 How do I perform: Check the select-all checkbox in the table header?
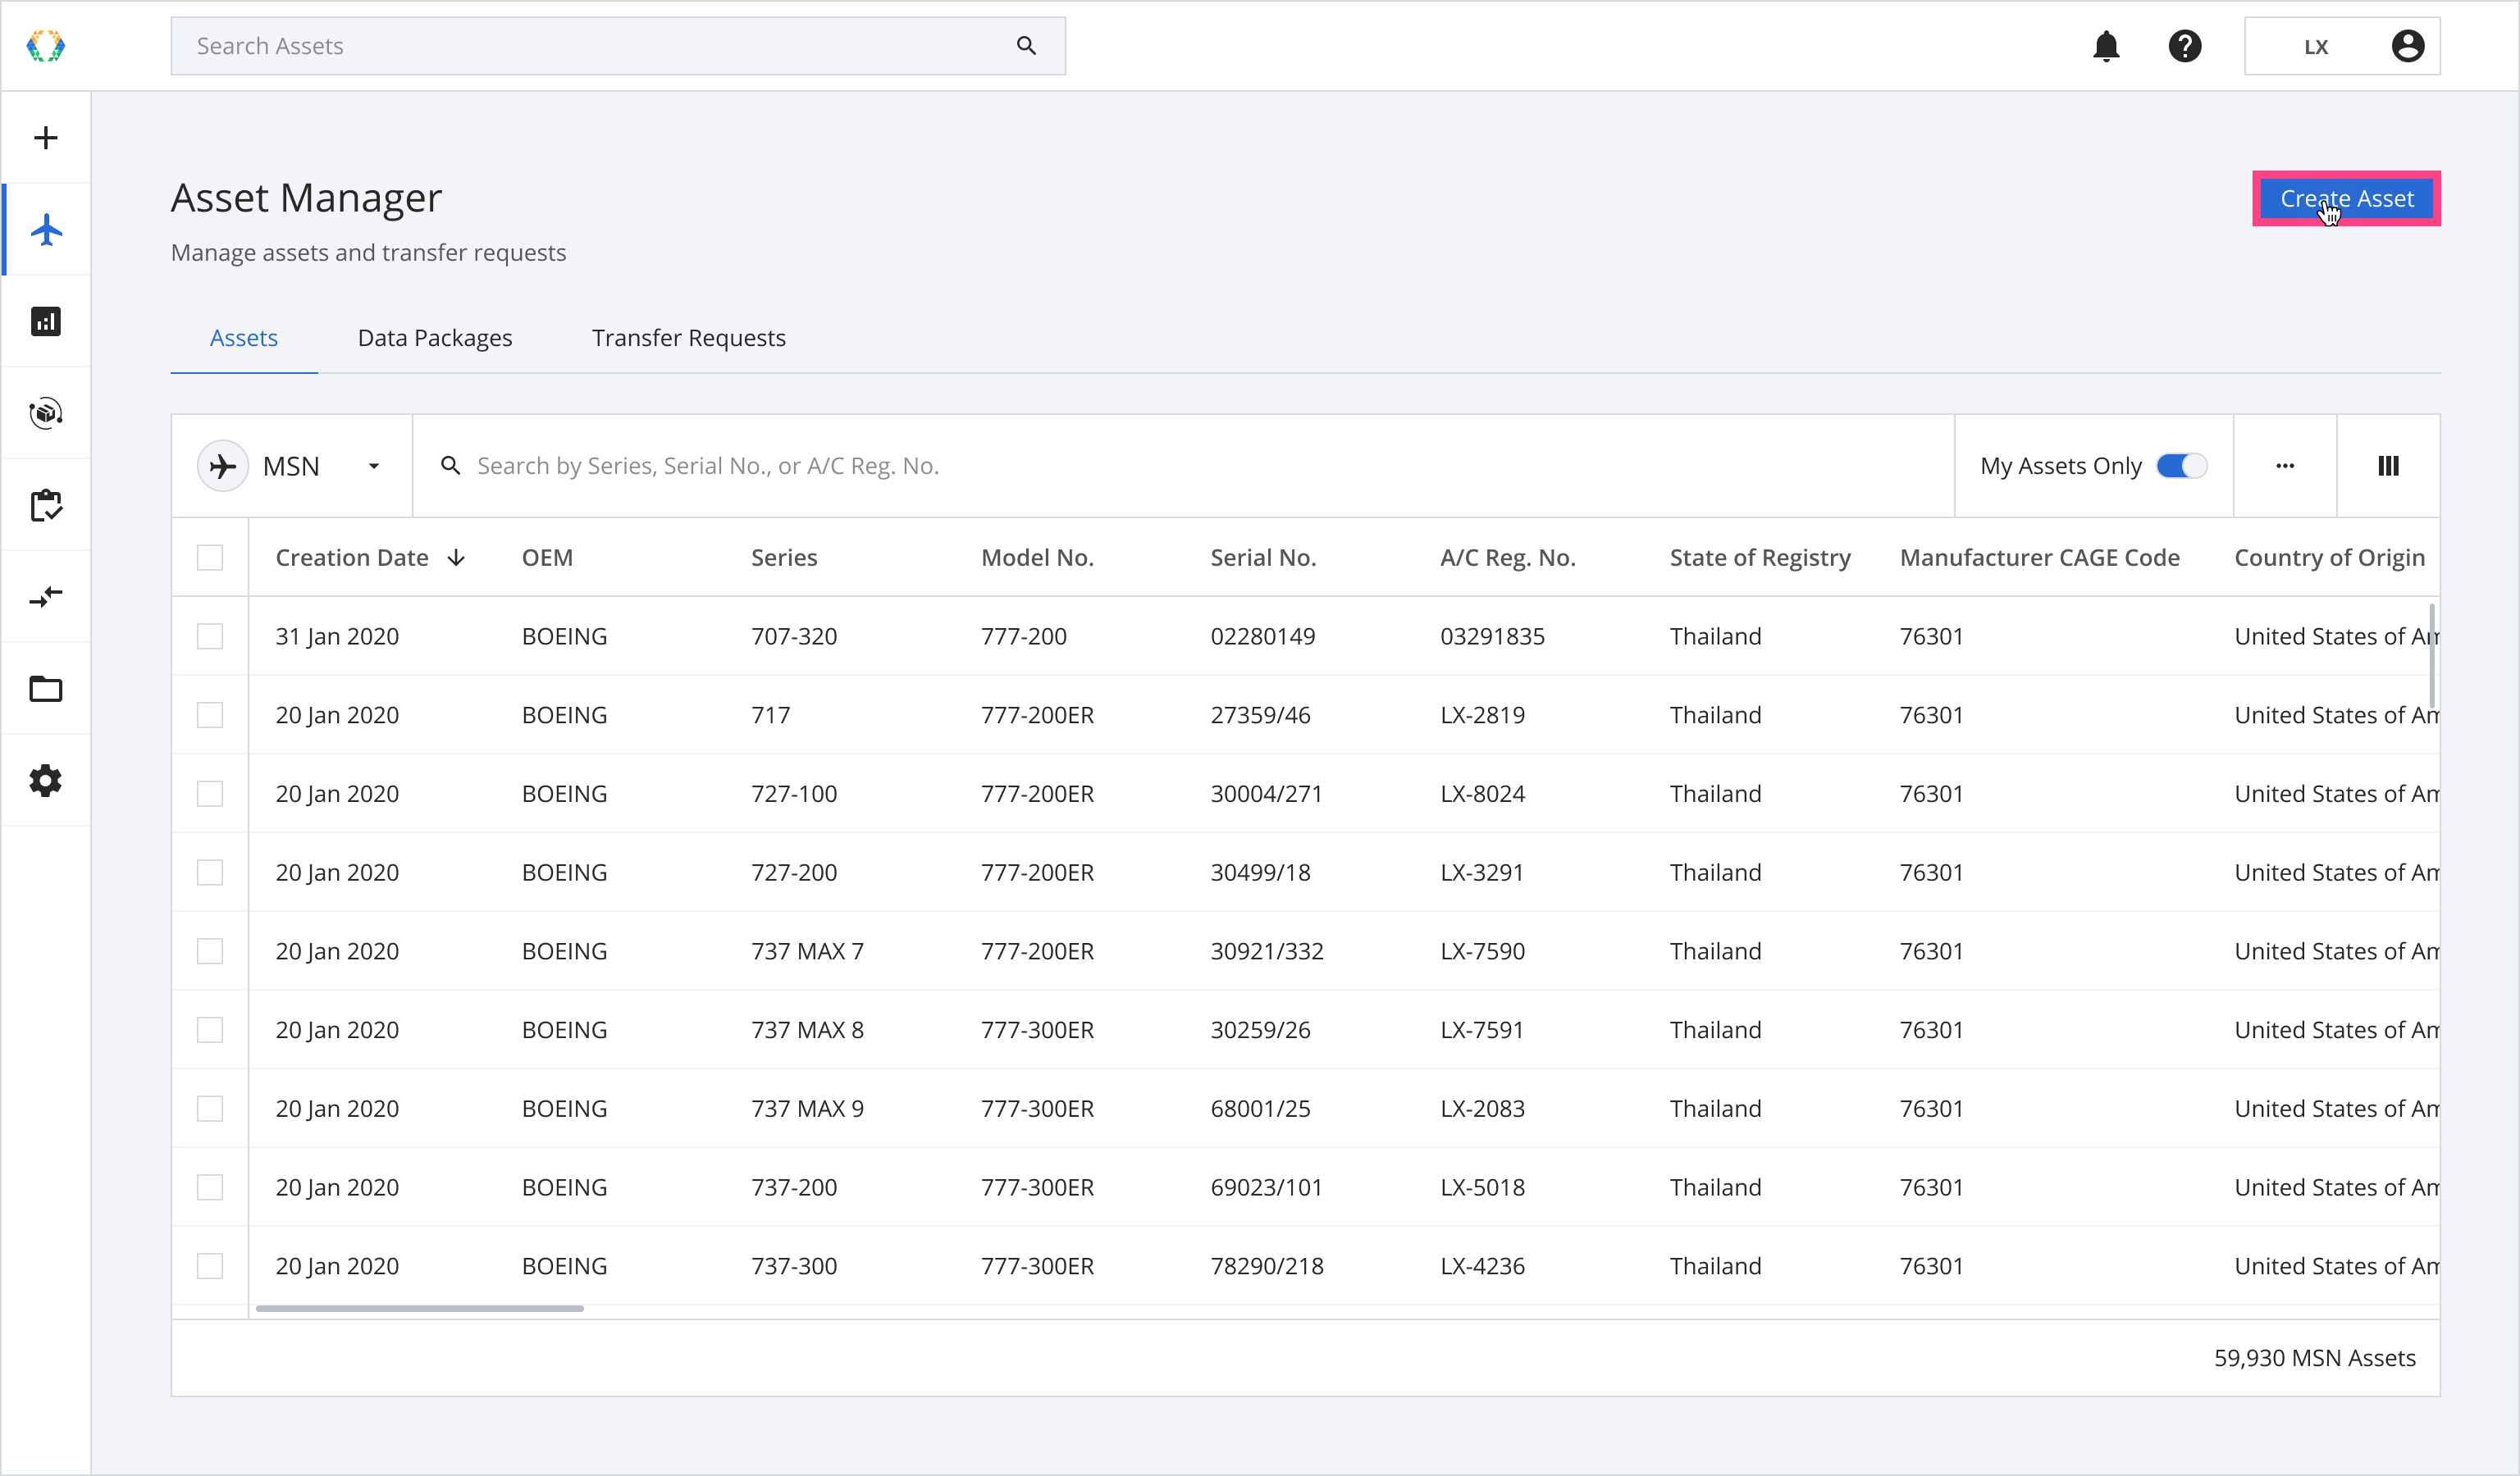tap(210, 558)
